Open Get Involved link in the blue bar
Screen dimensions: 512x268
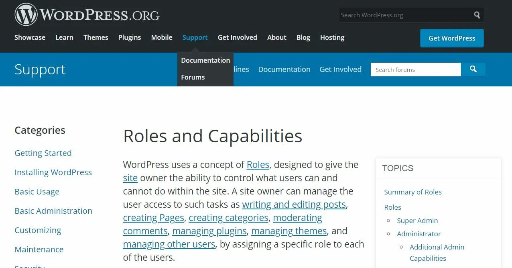point(341,70)
